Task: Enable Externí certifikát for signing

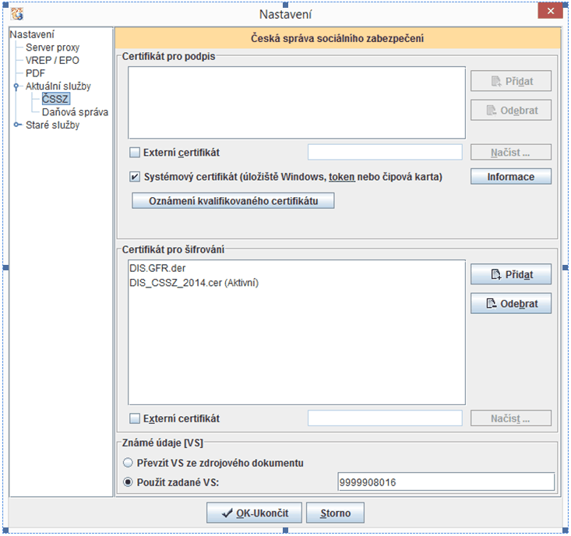Action: click(135, 153)
